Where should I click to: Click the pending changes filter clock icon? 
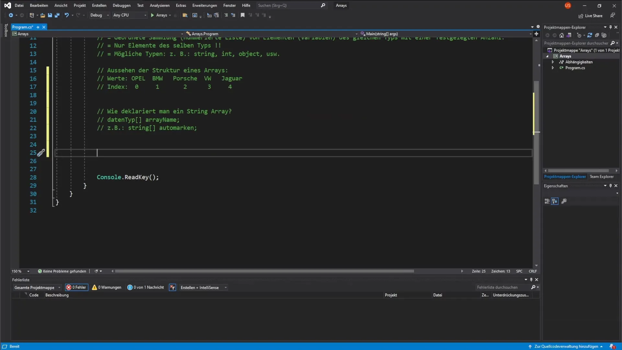click(579, 35)
